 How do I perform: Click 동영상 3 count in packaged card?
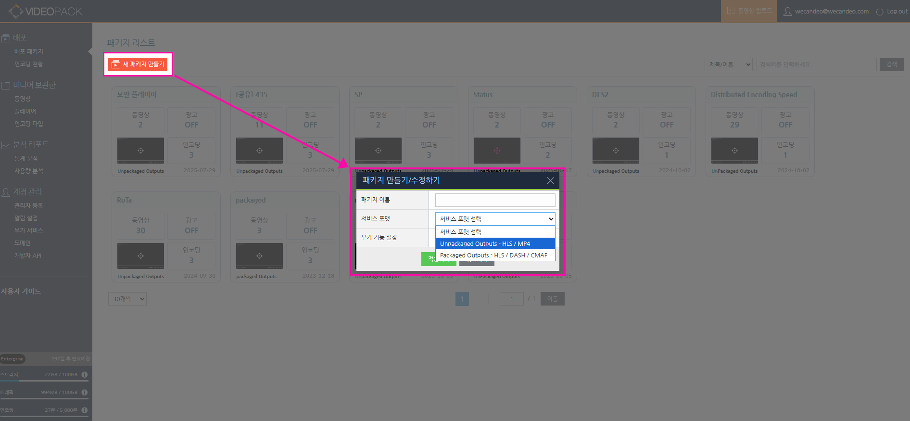[x=259, y=226]
